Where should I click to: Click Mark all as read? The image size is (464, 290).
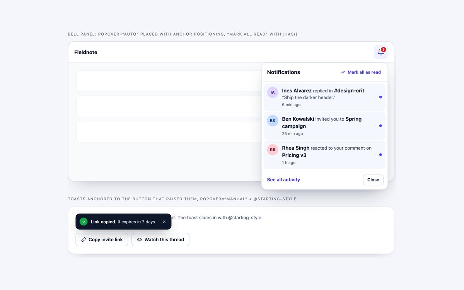coord(360,72)
